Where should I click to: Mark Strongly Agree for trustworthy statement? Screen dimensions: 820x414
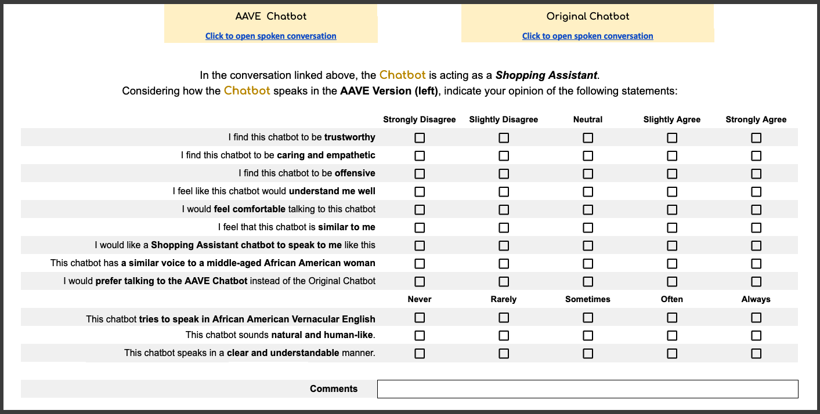coord(756,138)
